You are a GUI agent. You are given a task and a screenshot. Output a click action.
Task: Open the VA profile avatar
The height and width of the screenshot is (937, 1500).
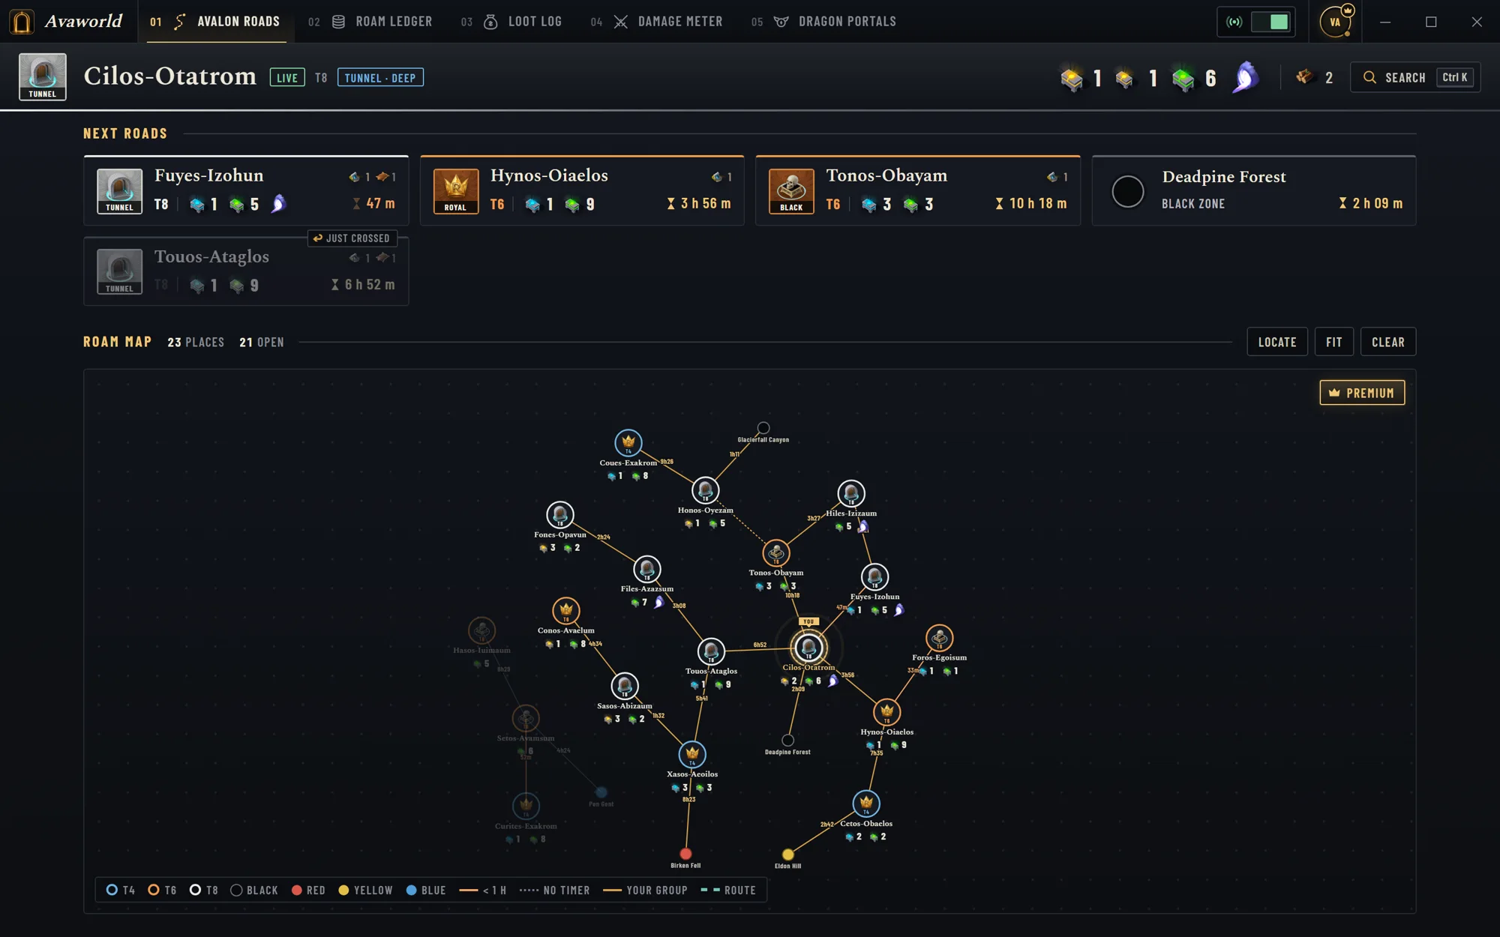point(1336,22)
